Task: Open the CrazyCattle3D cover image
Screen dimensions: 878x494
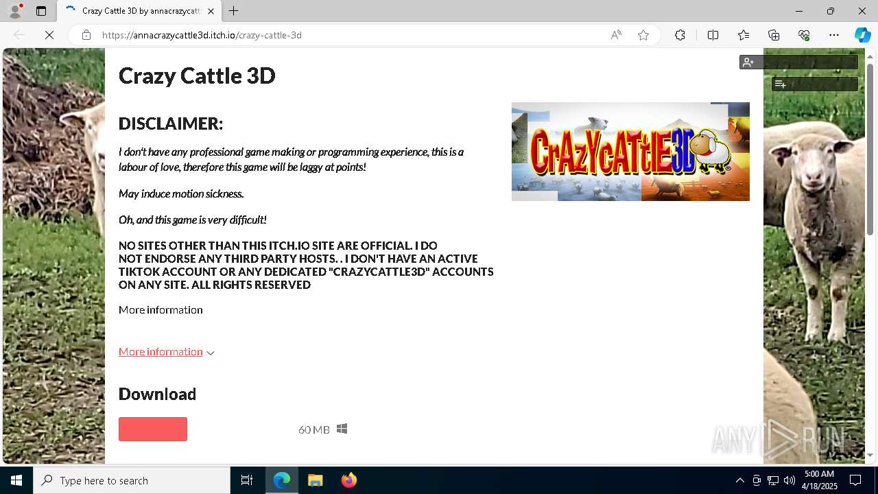Action: point(630,152)
